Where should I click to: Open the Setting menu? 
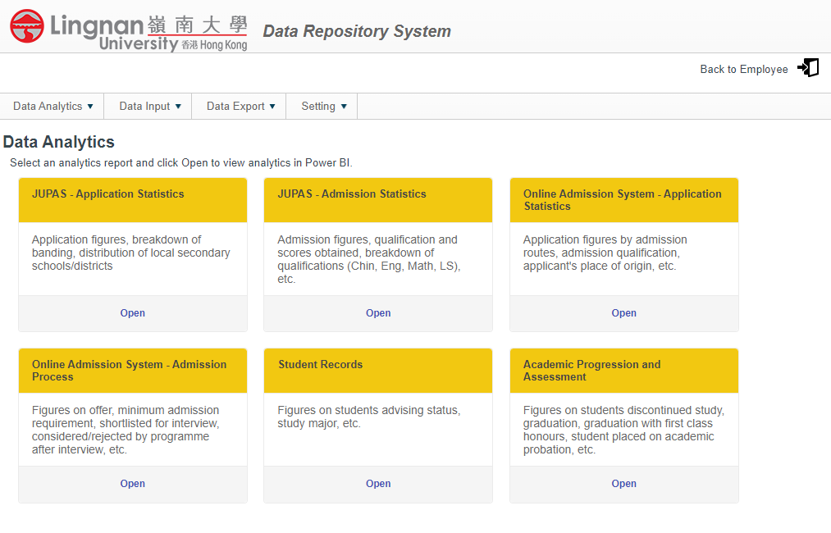[x=322, y=107]
